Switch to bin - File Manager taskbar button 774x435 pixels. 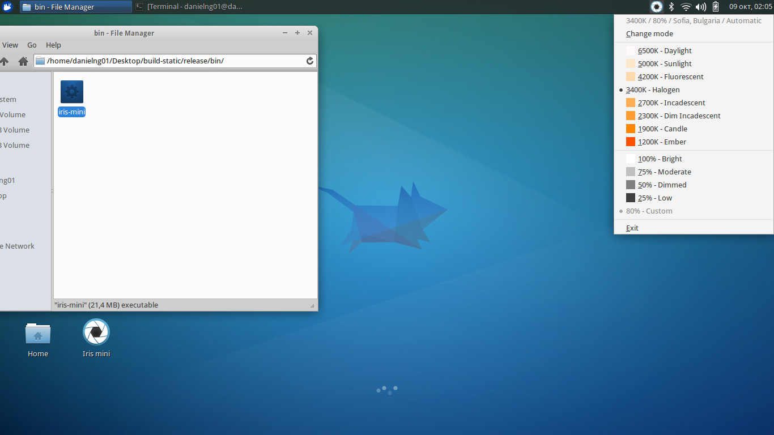point(75,7)
